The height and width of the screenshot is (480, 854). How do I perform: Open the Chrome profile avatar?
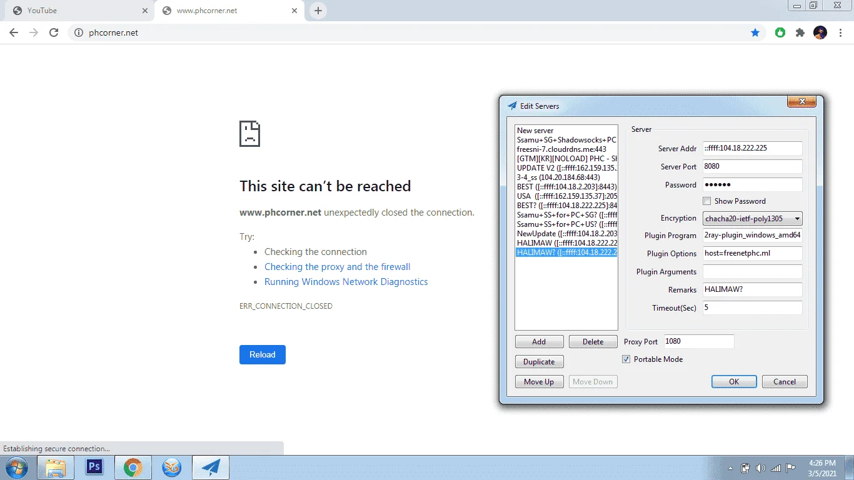(820, 32)
